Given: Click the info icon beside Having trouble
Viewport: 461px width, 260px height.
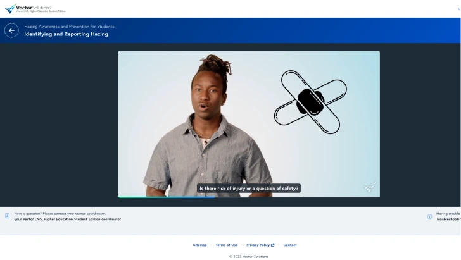Looking at the screenshot, I should [429, 216].
